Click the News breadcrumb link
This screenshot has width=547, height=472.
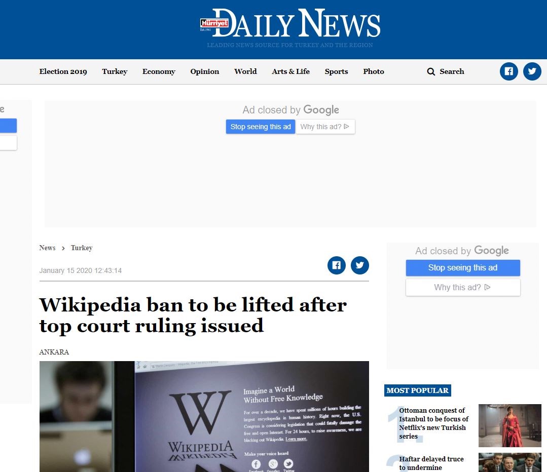point(48,248)
